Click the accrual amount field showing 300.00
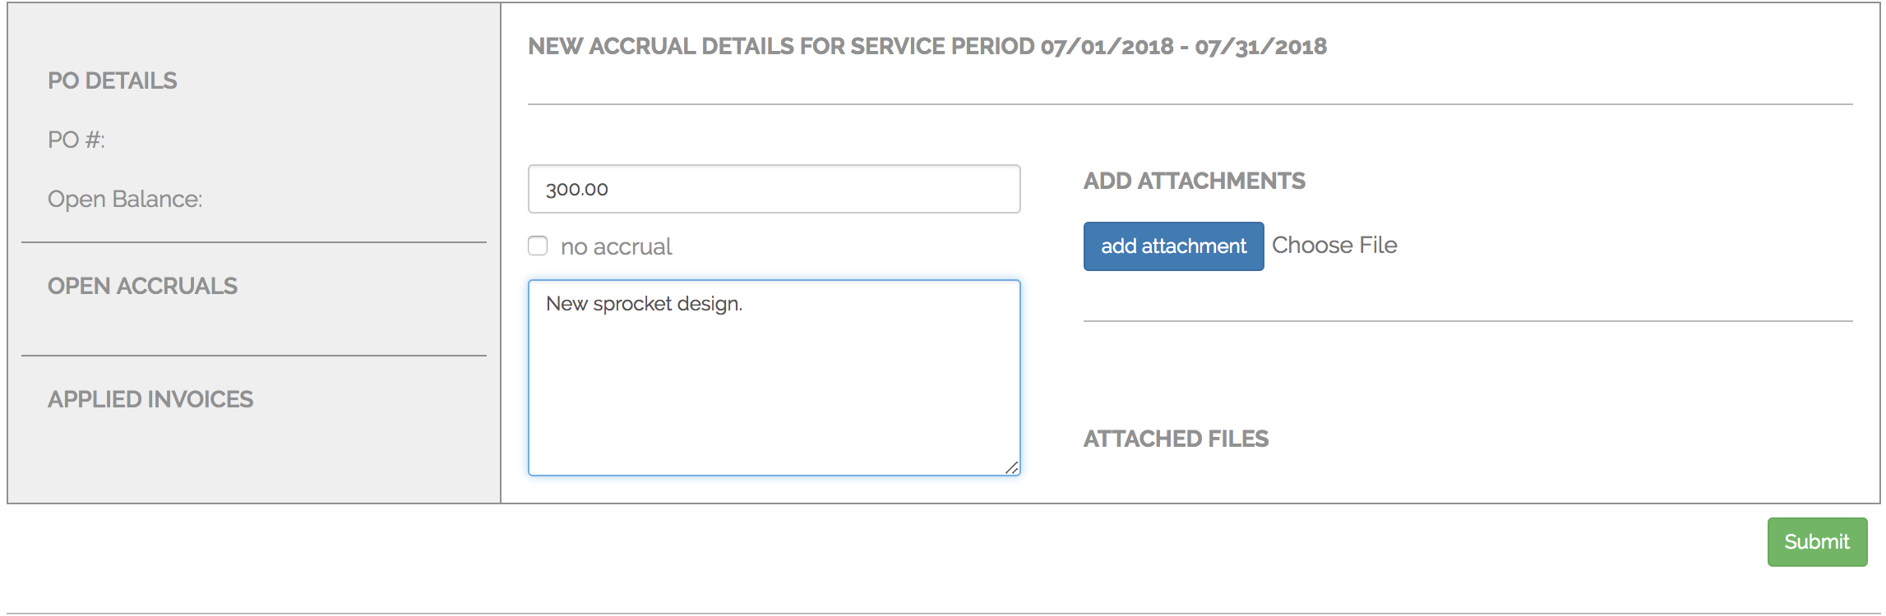This screenshot has width=1886, height=616. pos(773,189)
